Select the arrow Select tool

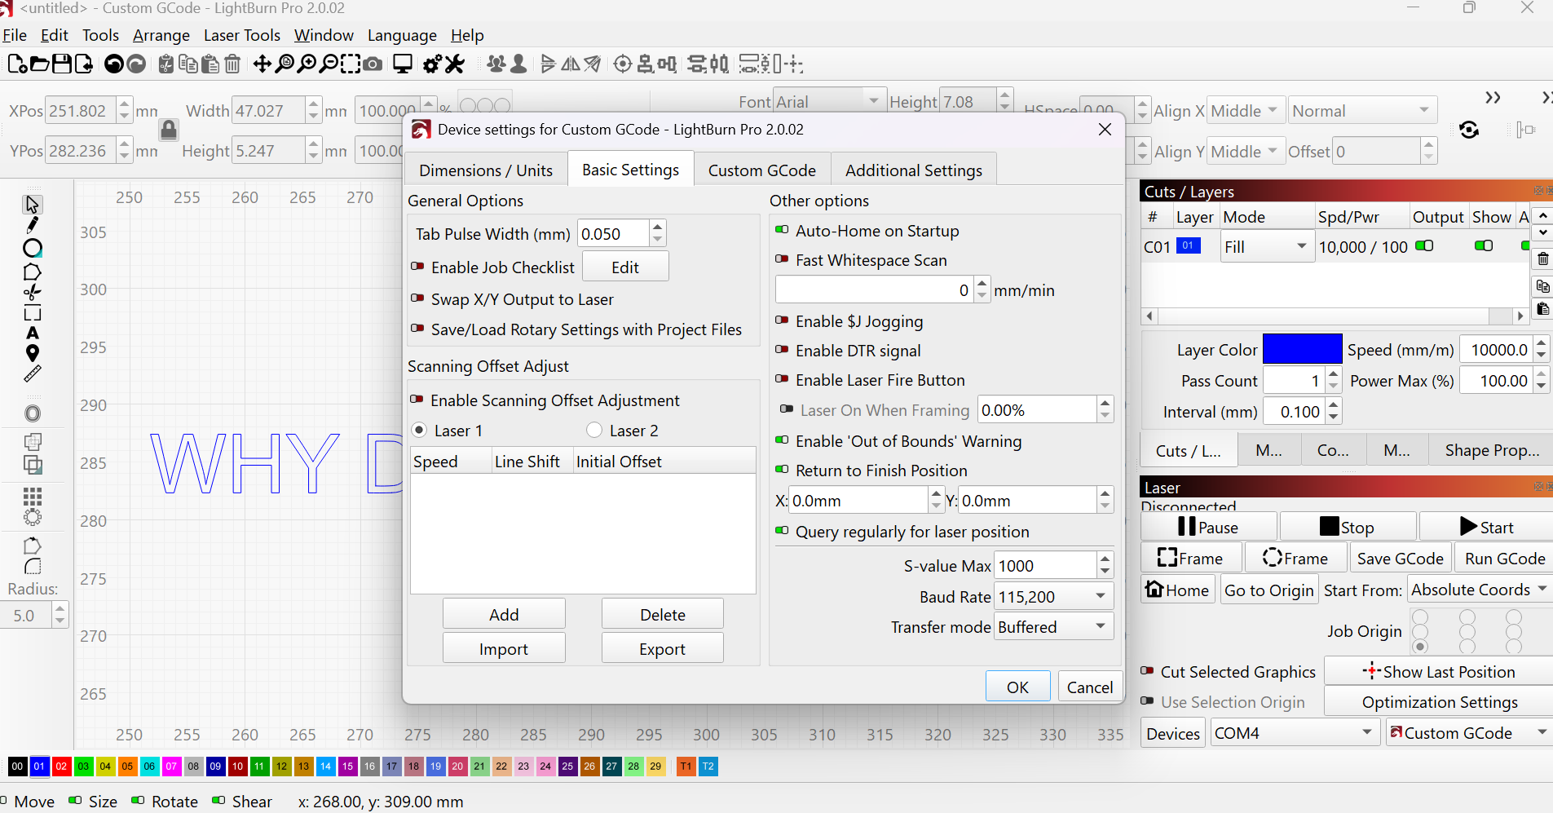pyautogui.click(x=33, y=204)
